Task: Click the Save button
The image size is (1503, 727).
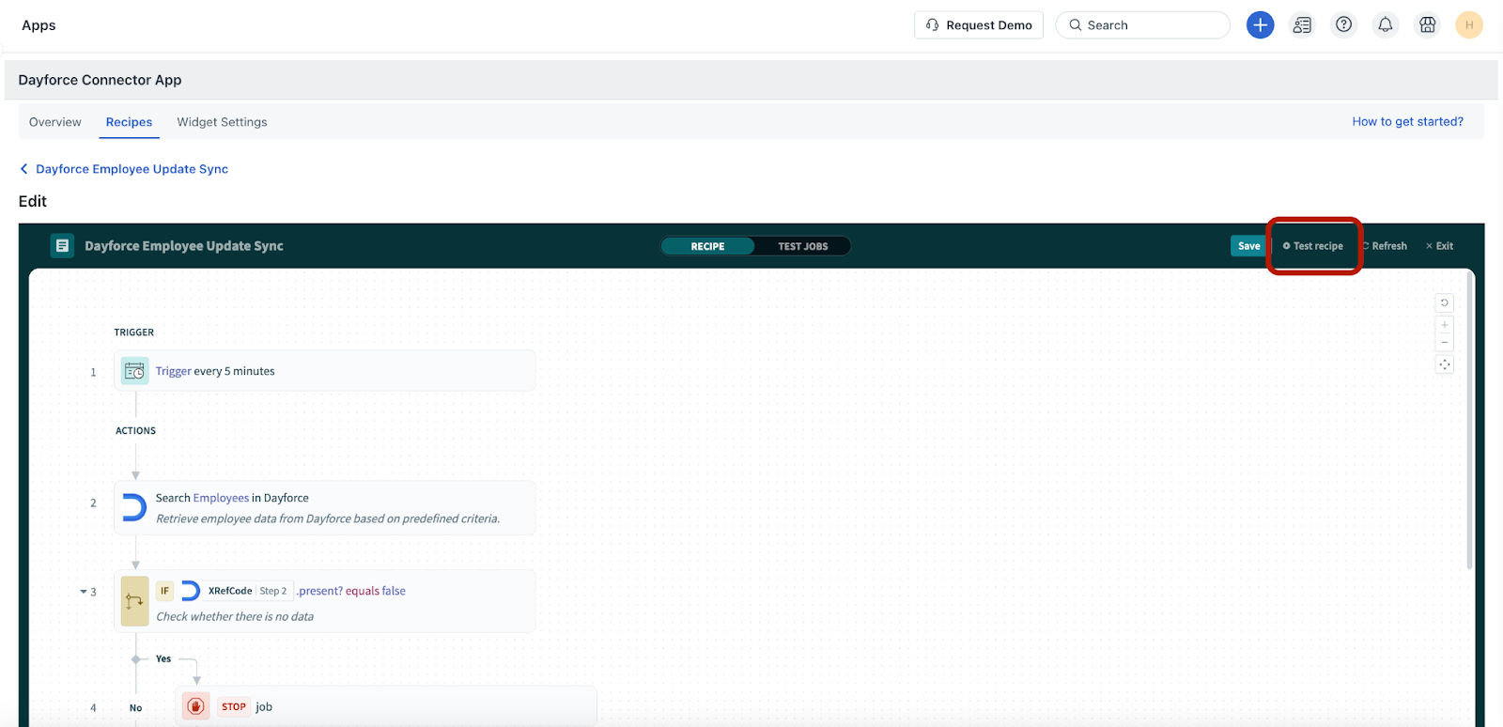Action: (x=1248, y=246)
